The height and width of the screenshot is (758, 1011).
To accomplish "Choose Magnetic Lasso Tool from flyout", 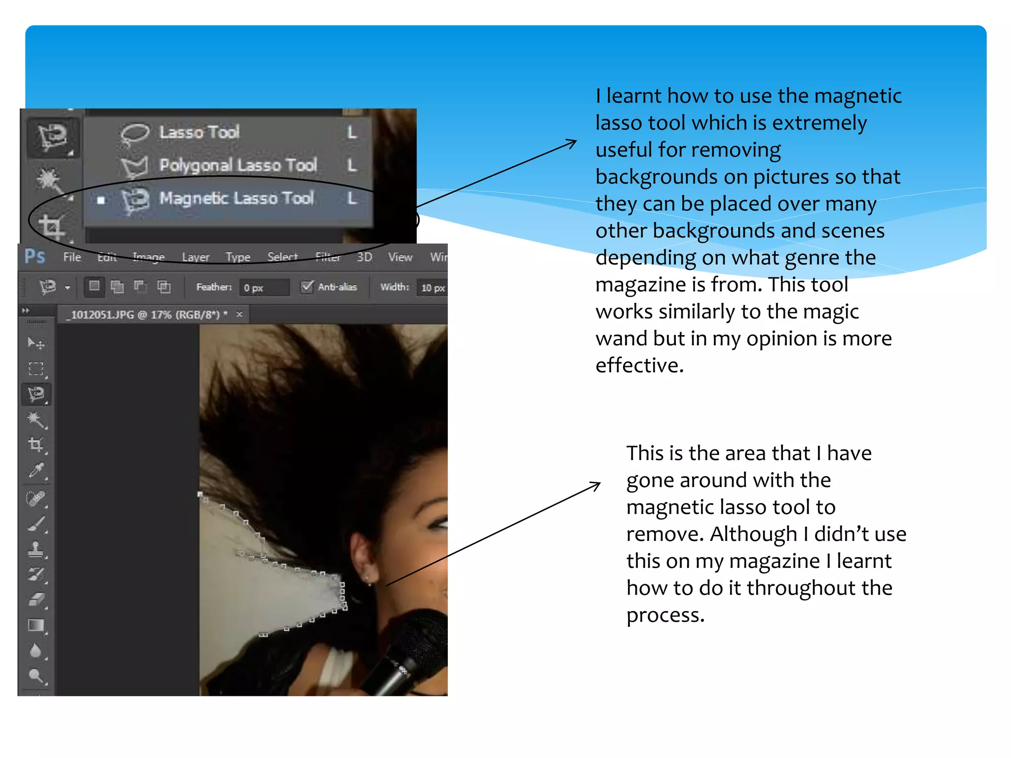I will click(x=227, y=198).
